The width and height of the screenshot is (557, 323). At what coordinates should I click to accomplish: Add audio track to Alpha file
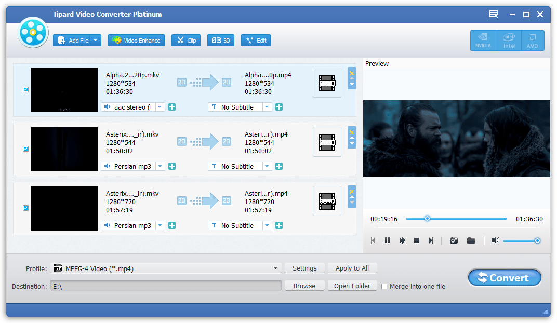(x=172, y=107)
